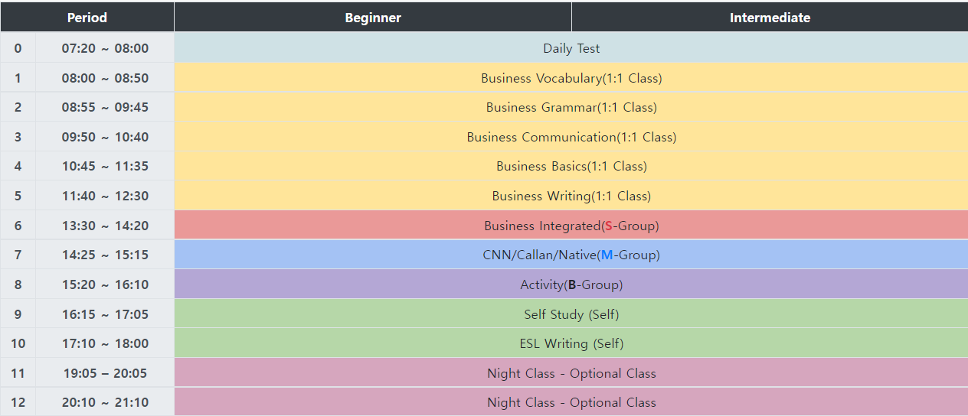Select Business Vocabulary(1:1 Class) cell

[571, 78]
